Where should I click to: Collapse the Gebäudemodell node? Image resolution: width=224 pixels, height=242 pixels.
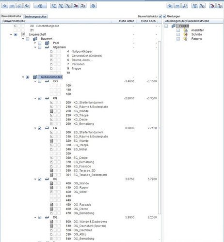coord(23,77)
